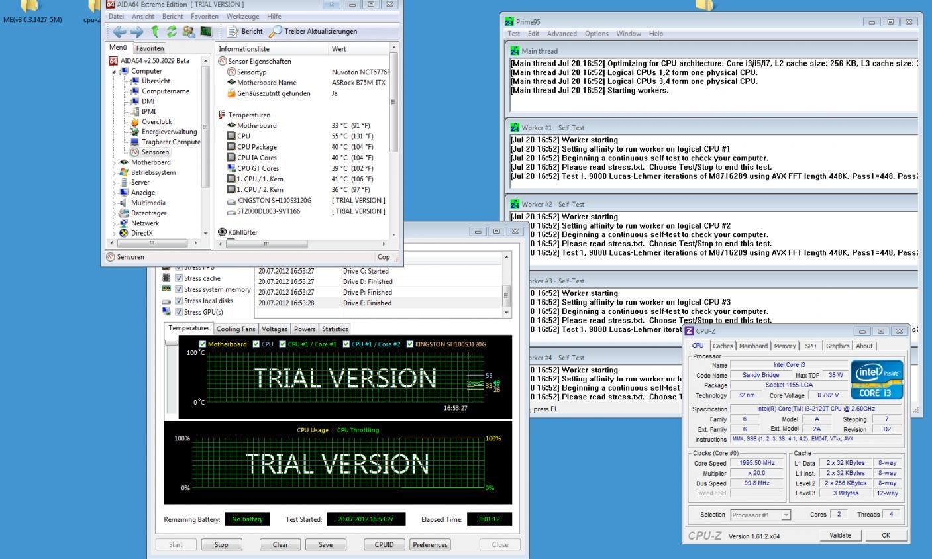Toggle Stress cache checkbox
The image size is (932, 559).
click(179, 279)
